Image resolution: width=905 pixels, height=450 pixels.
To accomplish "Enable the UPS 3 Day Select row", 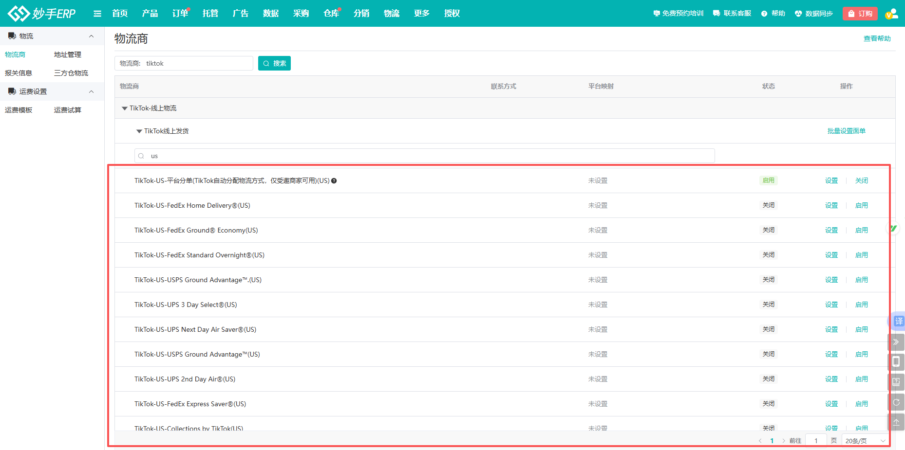I will [861, 305].
